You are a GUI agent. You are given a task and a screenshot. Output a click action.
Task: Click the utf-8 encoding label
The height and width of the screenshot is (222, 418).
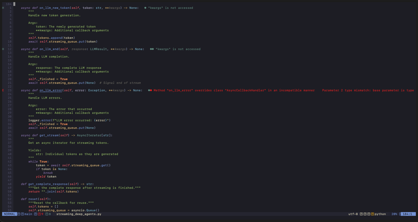(x=353, y=214)
